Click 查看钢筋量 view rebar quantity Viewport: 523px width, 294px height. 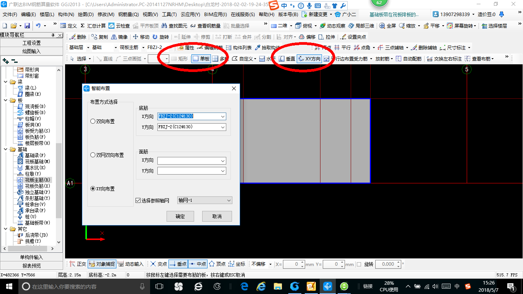205,26
